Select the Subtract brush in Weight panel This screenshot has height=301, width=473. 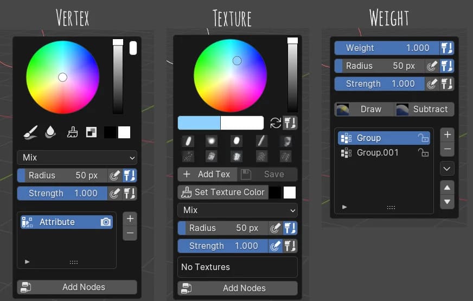coord(424,109)
